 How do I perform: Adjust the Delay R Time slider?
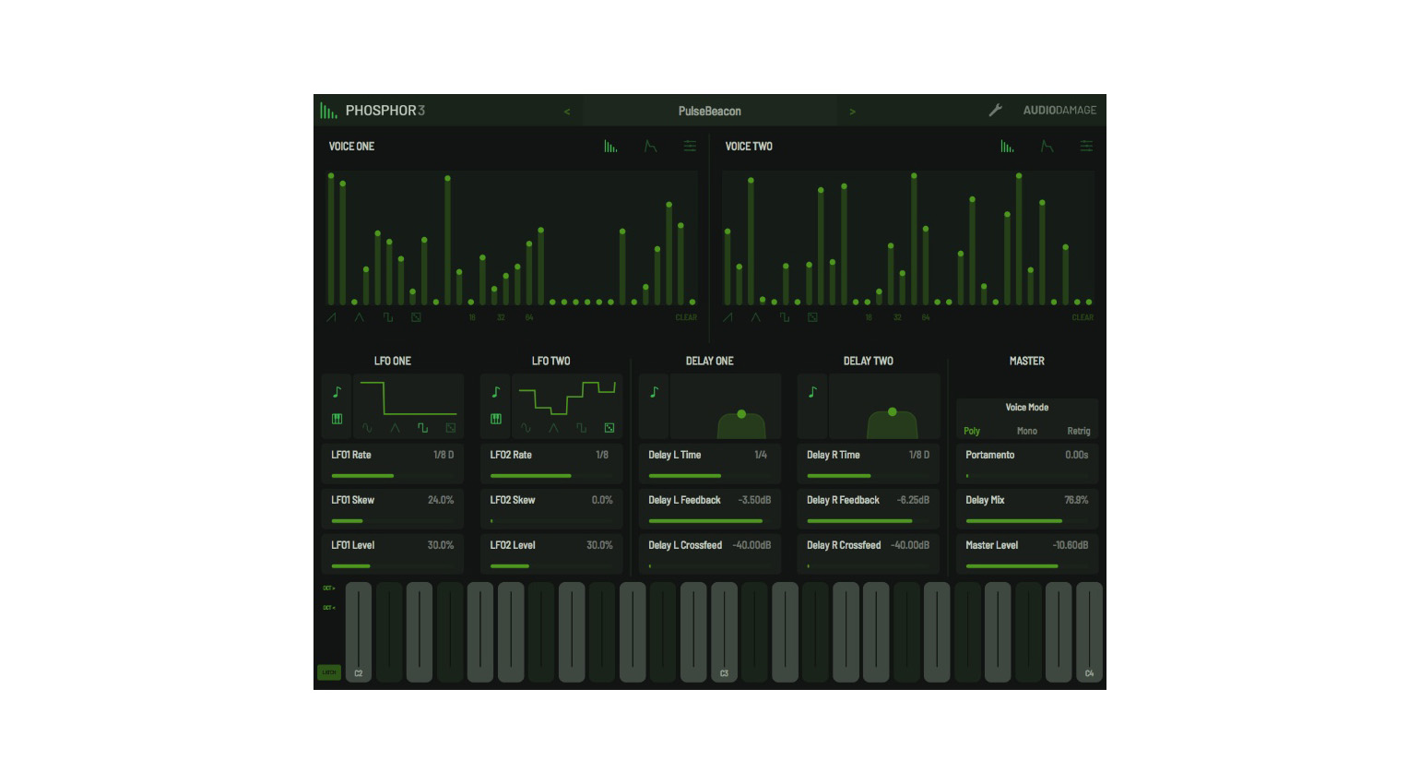point(869,476)
